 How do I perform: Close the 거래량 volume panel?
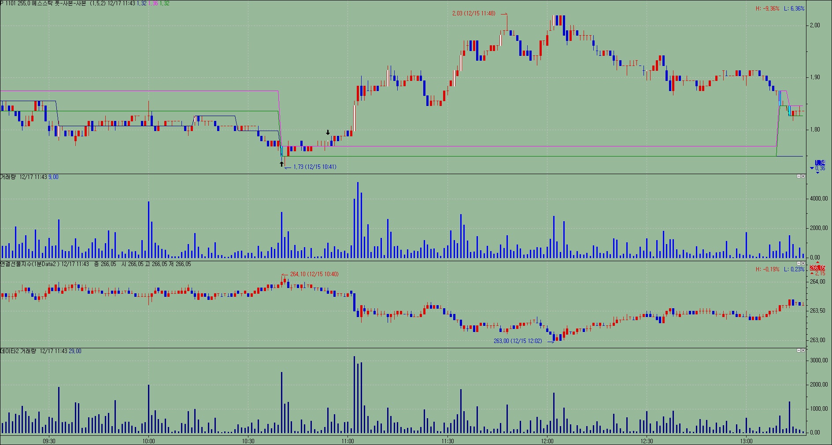[803, 176]
